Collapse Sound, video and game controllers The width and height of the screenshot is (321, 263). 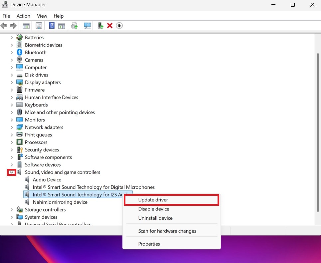click(x=12, y=172)
